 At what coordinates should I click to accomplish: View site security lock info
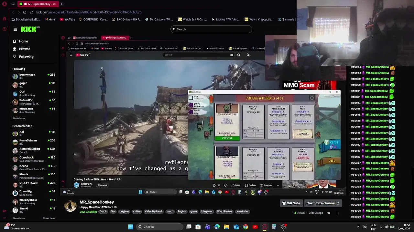tap(32, 12)
